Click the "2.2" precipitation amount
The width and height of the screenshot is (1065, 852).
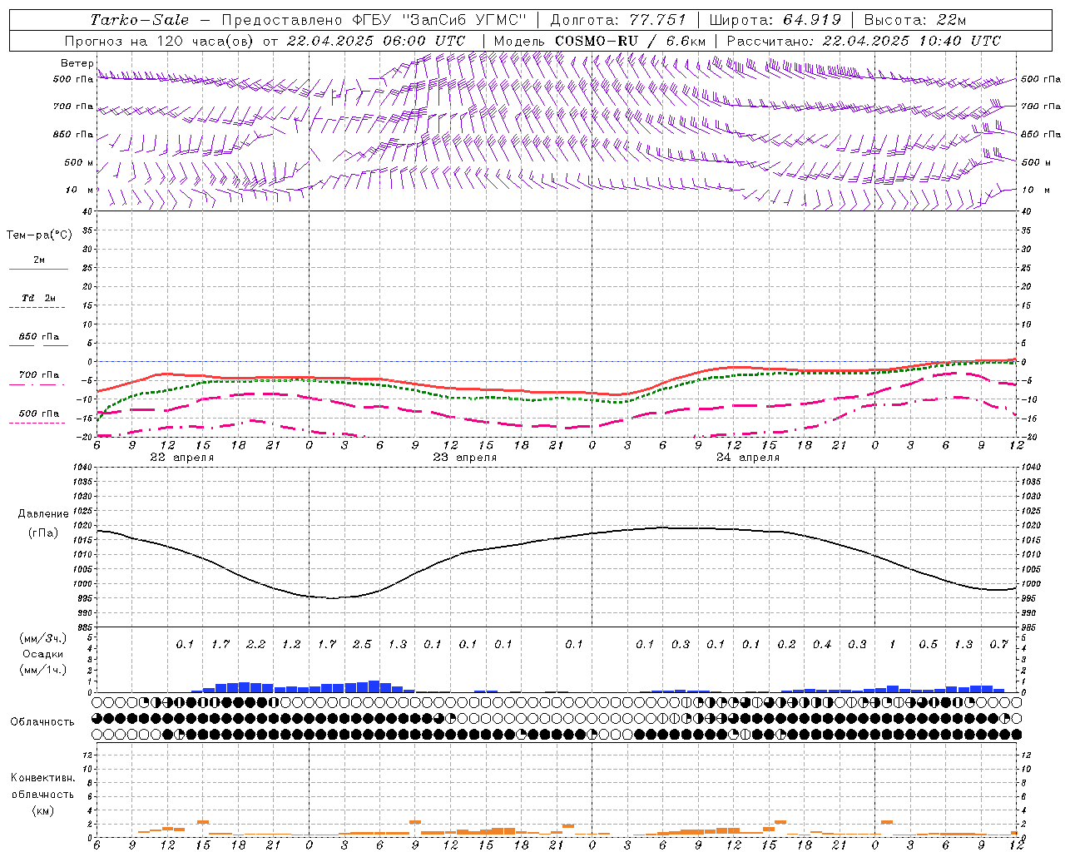[255, 644]
